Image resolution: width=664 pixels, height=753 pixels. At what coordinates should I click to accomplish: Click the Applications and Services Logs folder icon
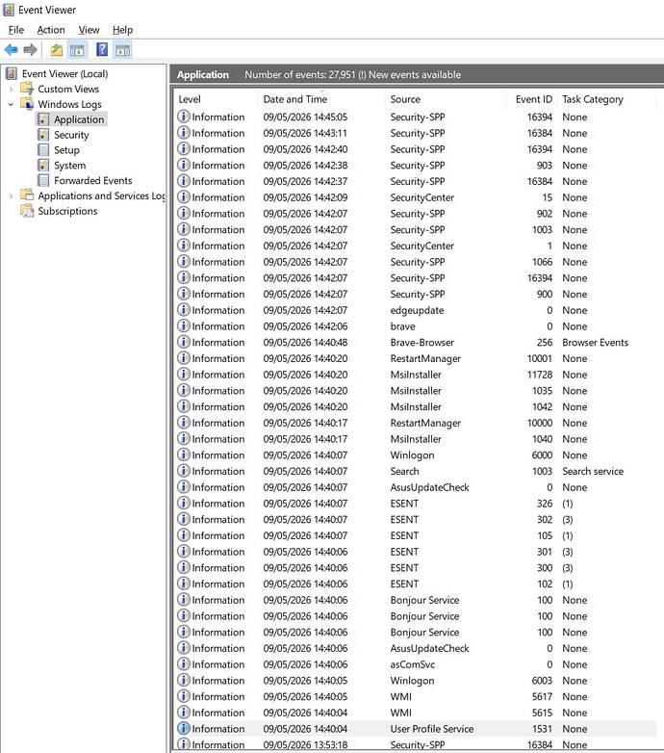click(x=27, y=195)
